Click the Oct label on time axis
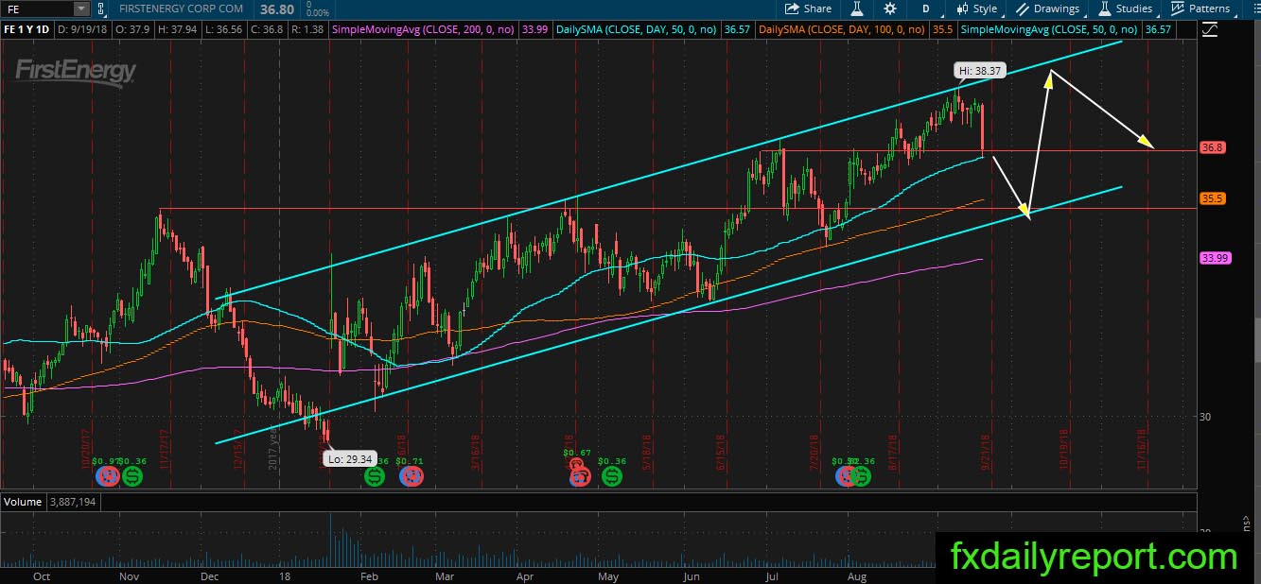1261x584 pixels. 41,575
